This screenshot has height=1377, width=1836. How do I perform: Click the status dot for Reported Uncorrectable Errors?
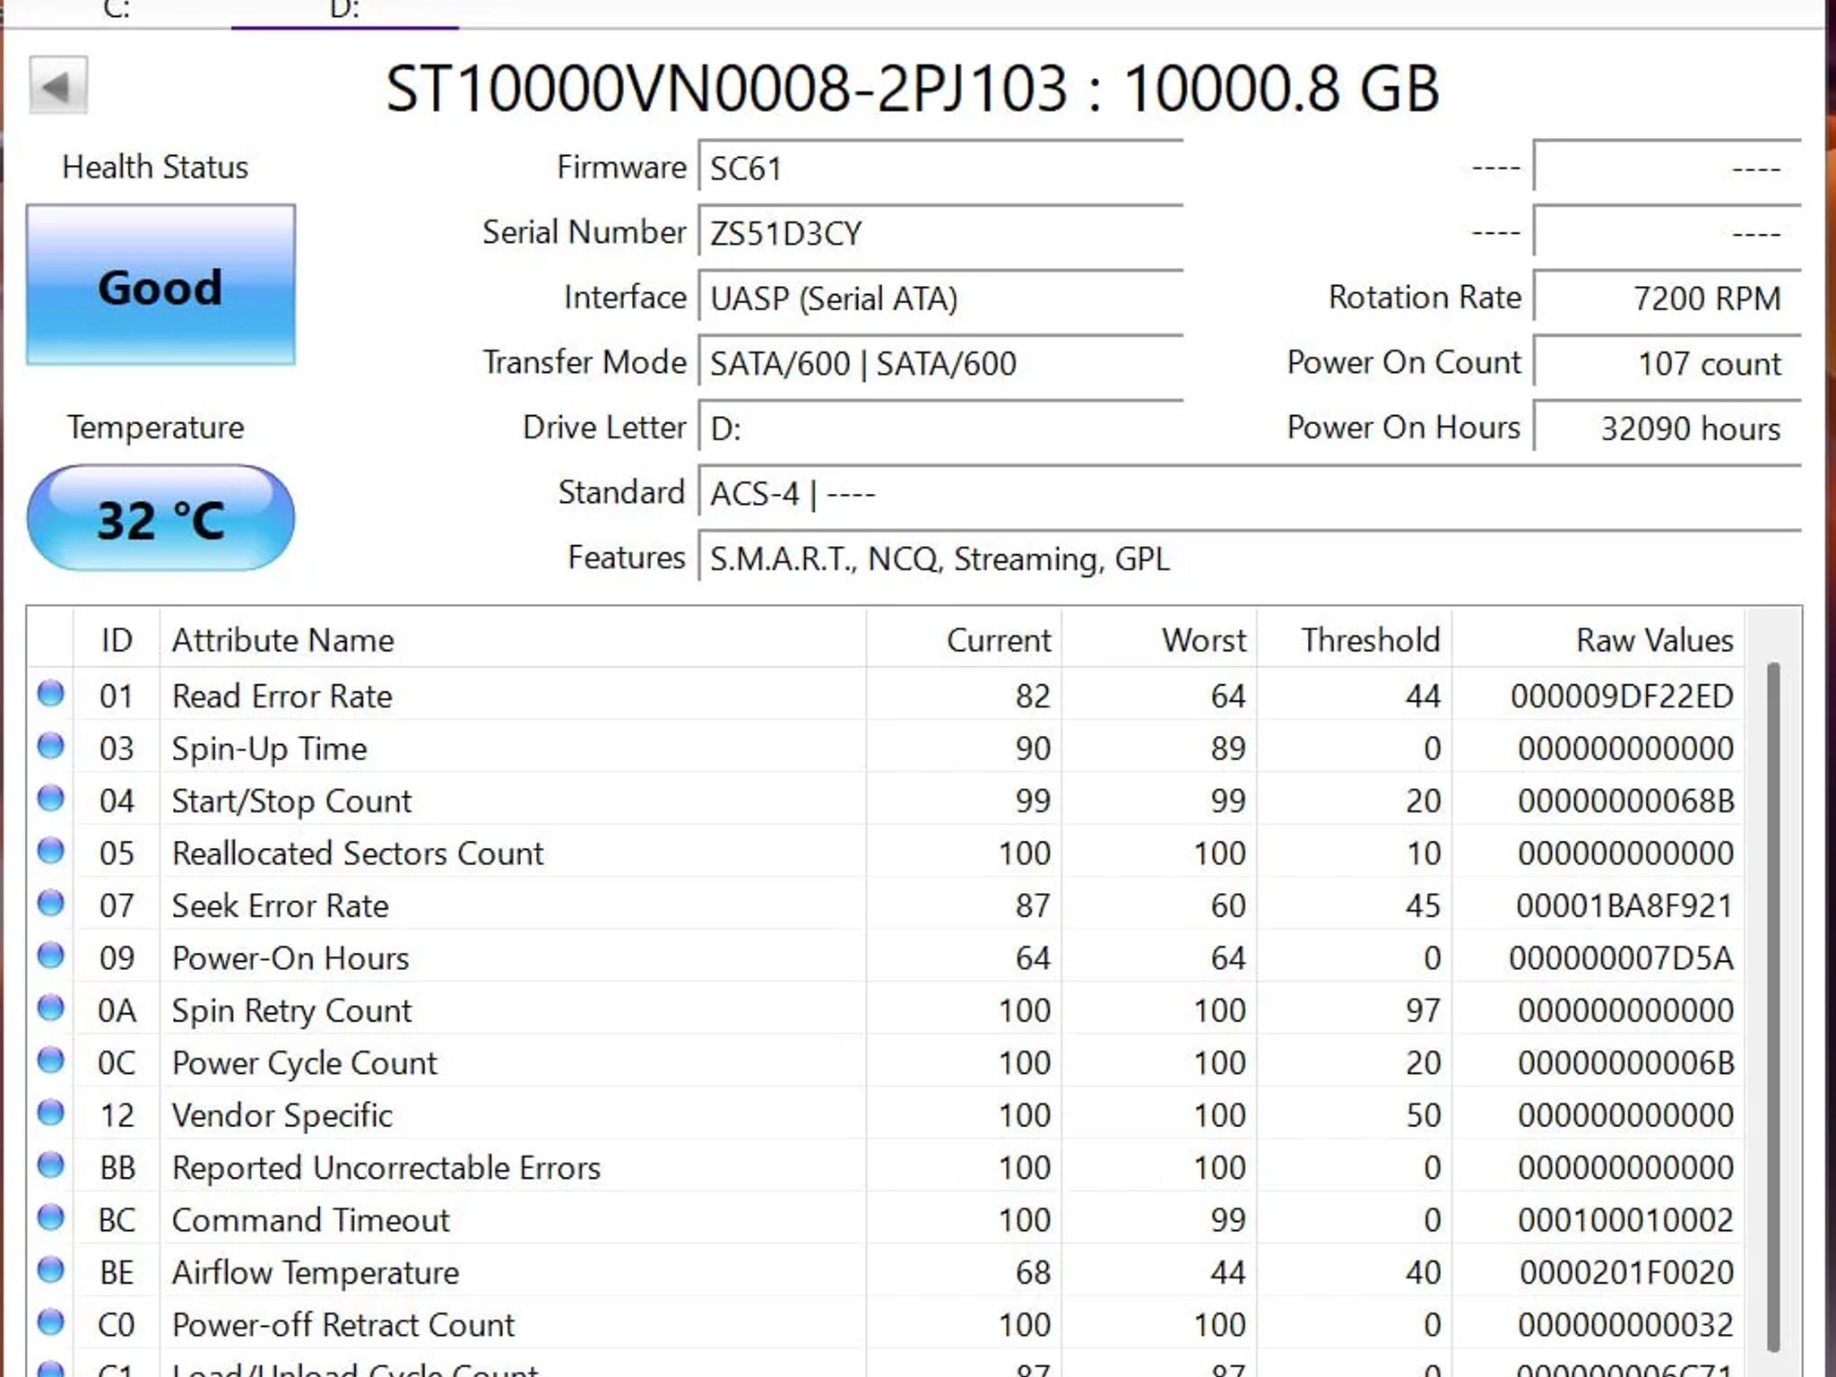point(51,1165)
